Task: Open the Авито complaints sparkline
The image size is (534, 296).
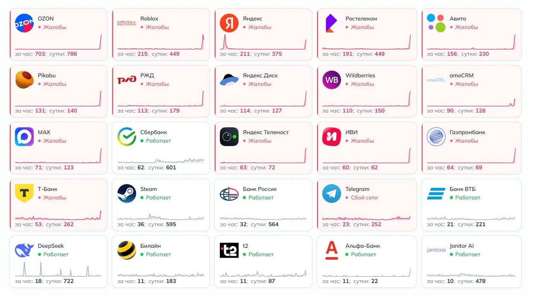Action: click(x=471, y=42)
